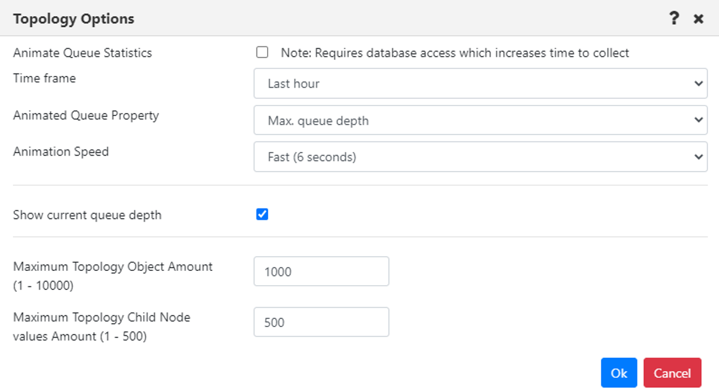Click the Animation Speed label
The width and height of the screenshot is (719, 390).
(x=61, y=152)
